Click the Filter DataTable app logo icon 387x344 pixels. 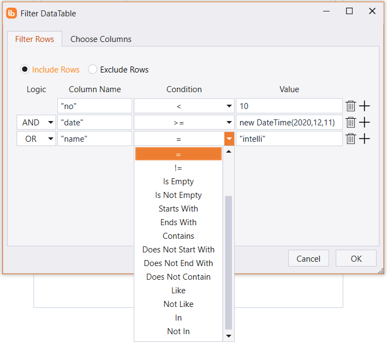click(x=11, y=13)
